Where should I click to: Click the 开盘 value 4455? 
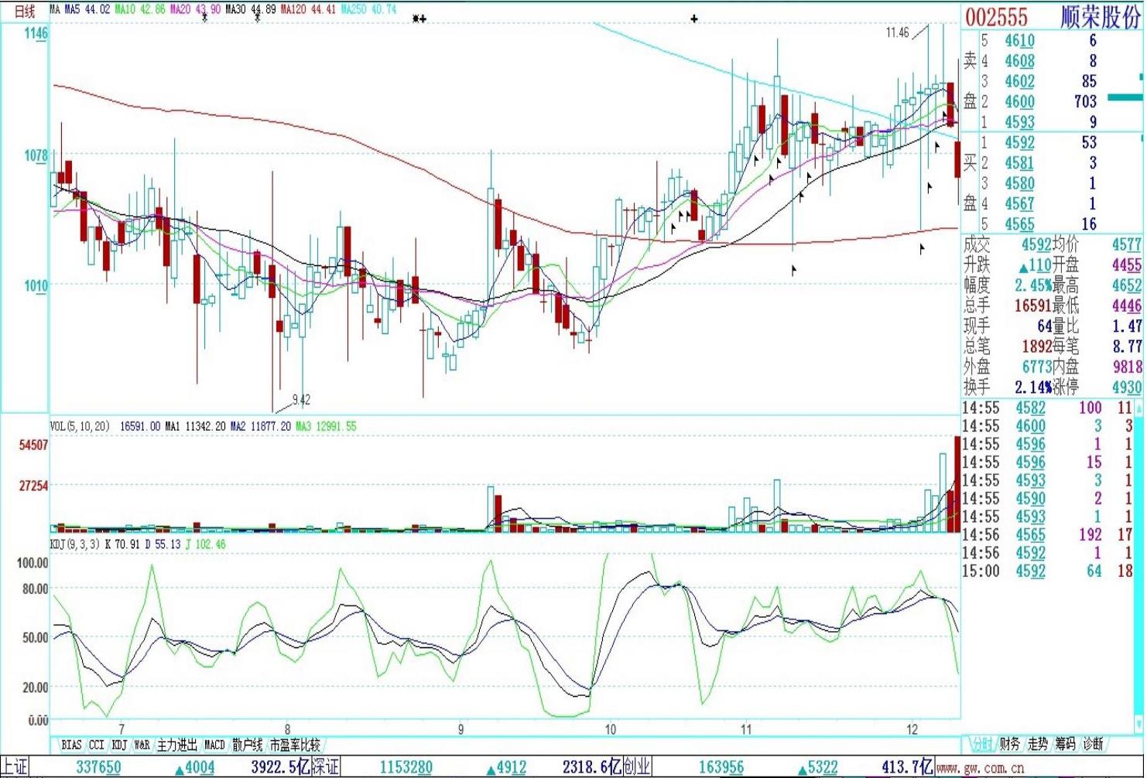1127,265
